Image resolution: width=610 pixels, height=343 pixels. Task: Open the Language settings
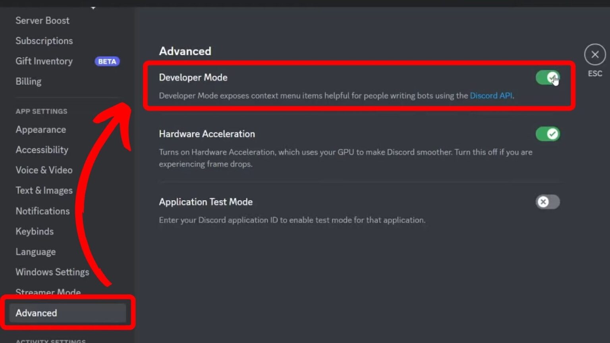(x=35, y=252)
